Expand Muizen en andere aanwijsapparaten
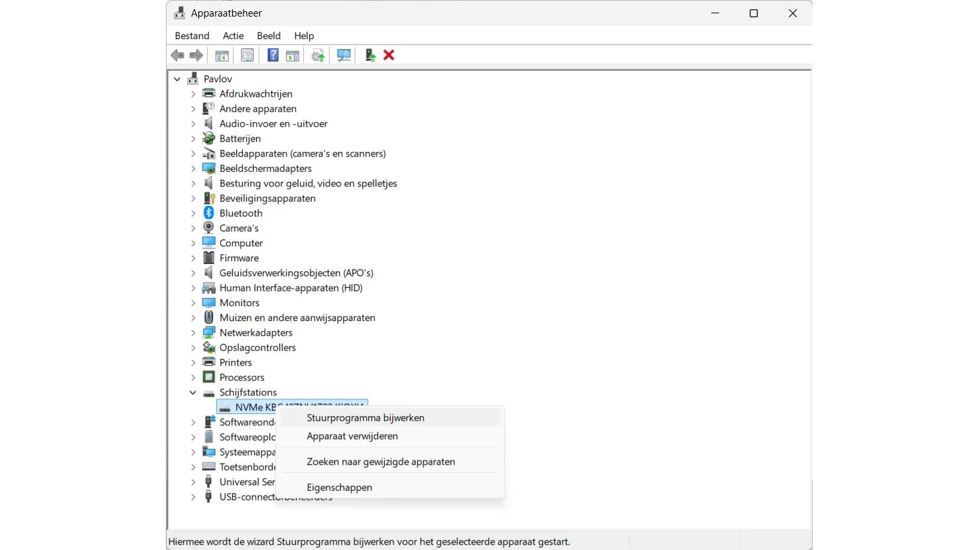This screenshot has height=550, width=978. (x=193, y=318)
